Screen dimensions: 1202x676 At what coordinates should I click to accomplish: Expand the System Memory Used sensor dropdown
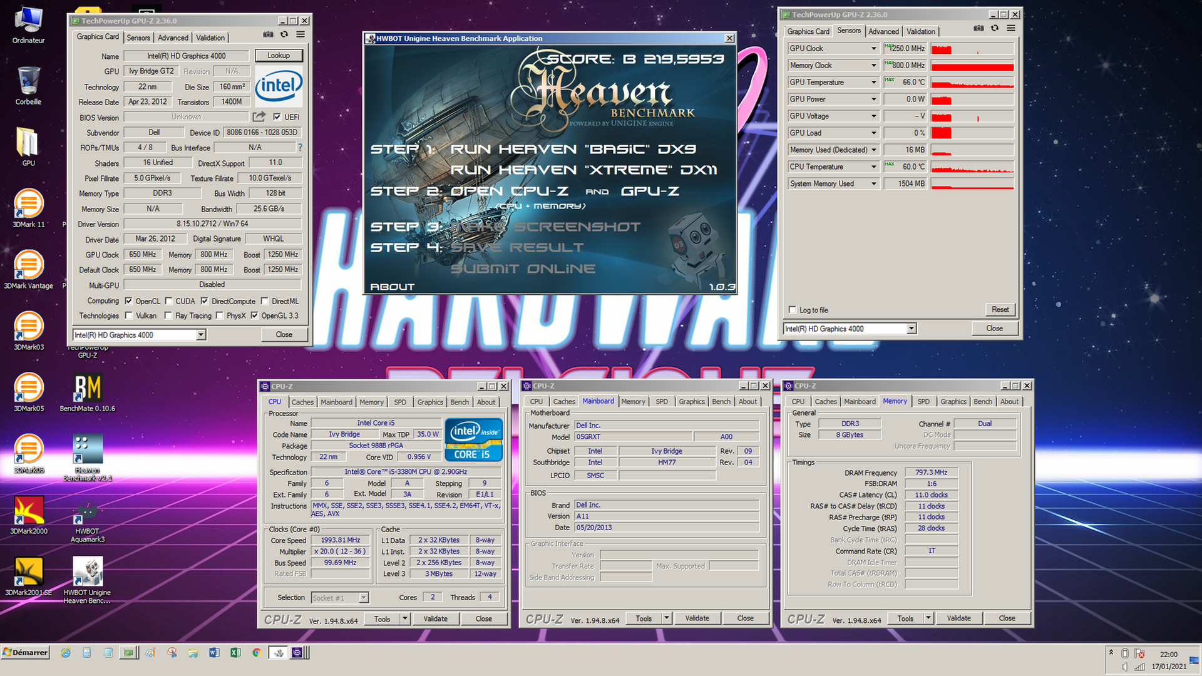(874, 184)
